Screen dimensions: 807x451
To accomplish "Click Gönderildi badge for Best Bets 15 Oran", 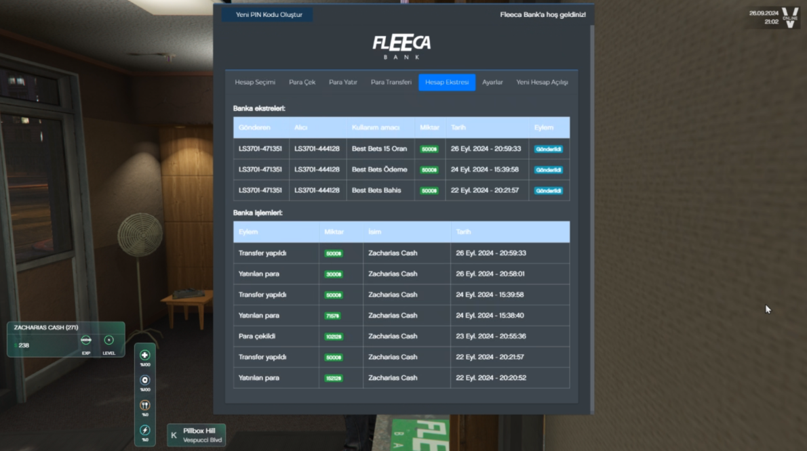I will pos(548,149).
